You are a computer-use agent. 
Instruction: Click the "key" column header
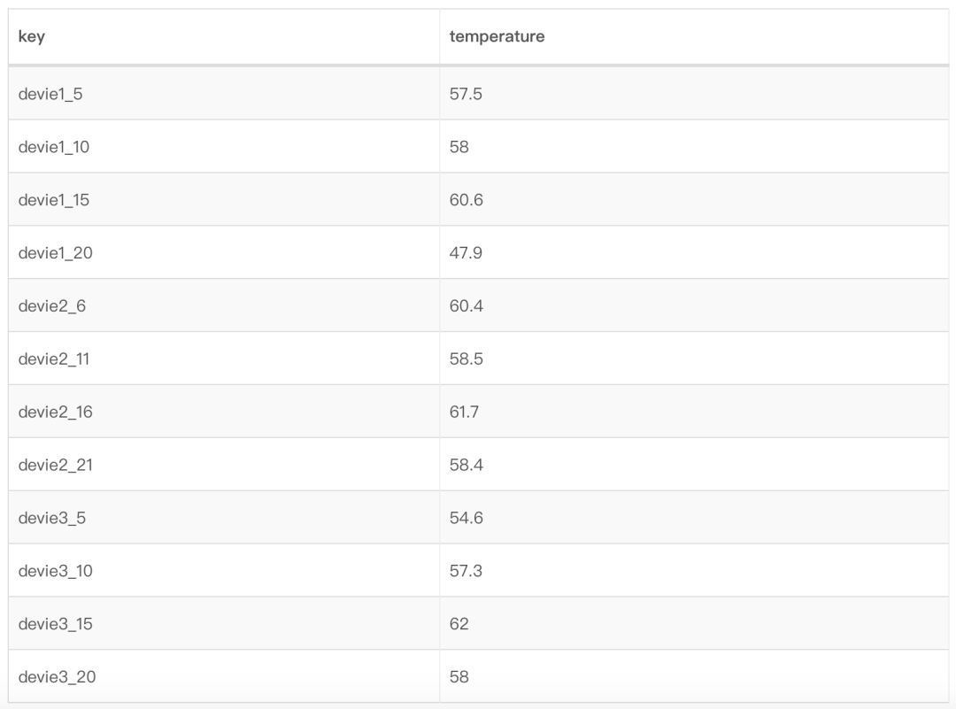click(x=32, y=37)
